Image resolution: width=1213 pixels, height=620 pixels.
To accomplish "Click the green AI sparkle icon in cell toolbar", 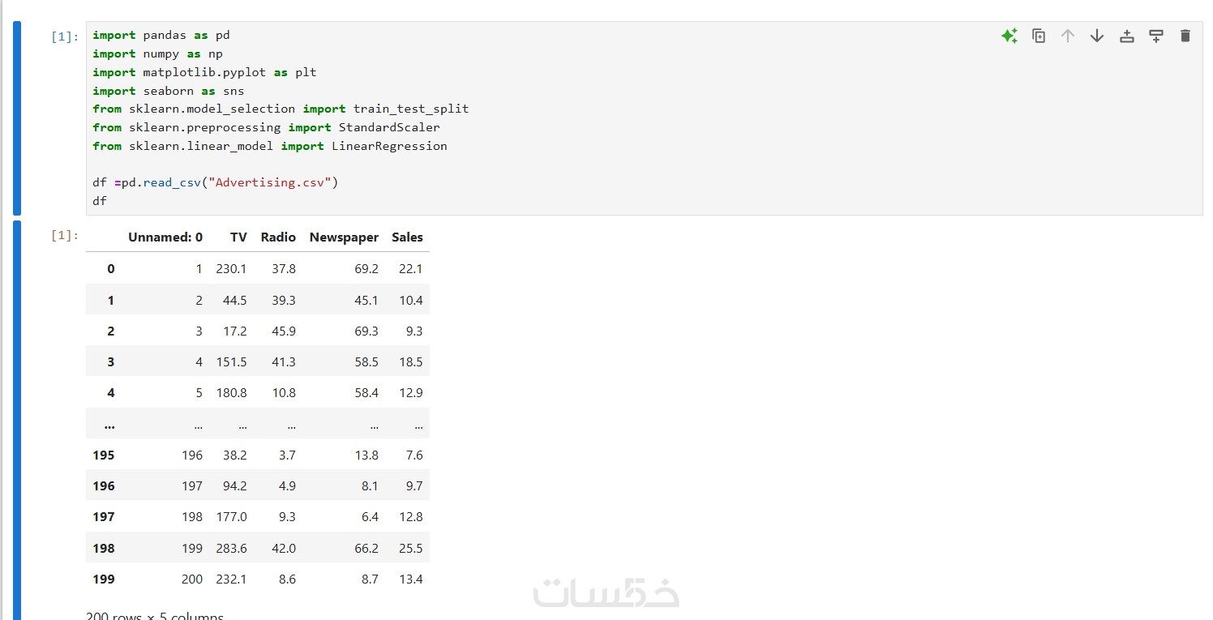I will (x=1009, y=36).
